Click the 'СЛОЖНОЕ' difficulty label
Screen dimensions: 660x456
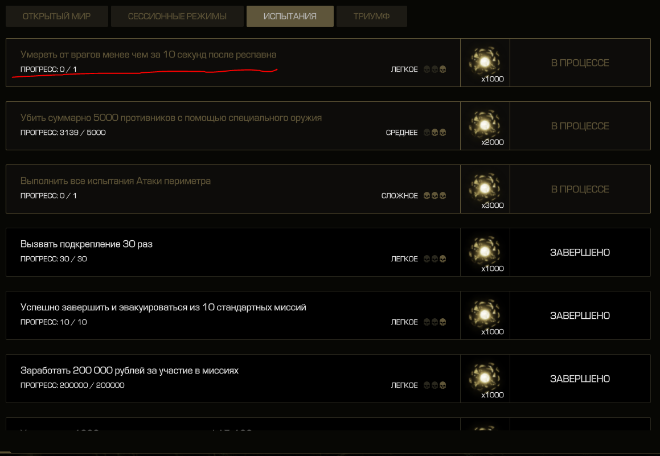399,196
